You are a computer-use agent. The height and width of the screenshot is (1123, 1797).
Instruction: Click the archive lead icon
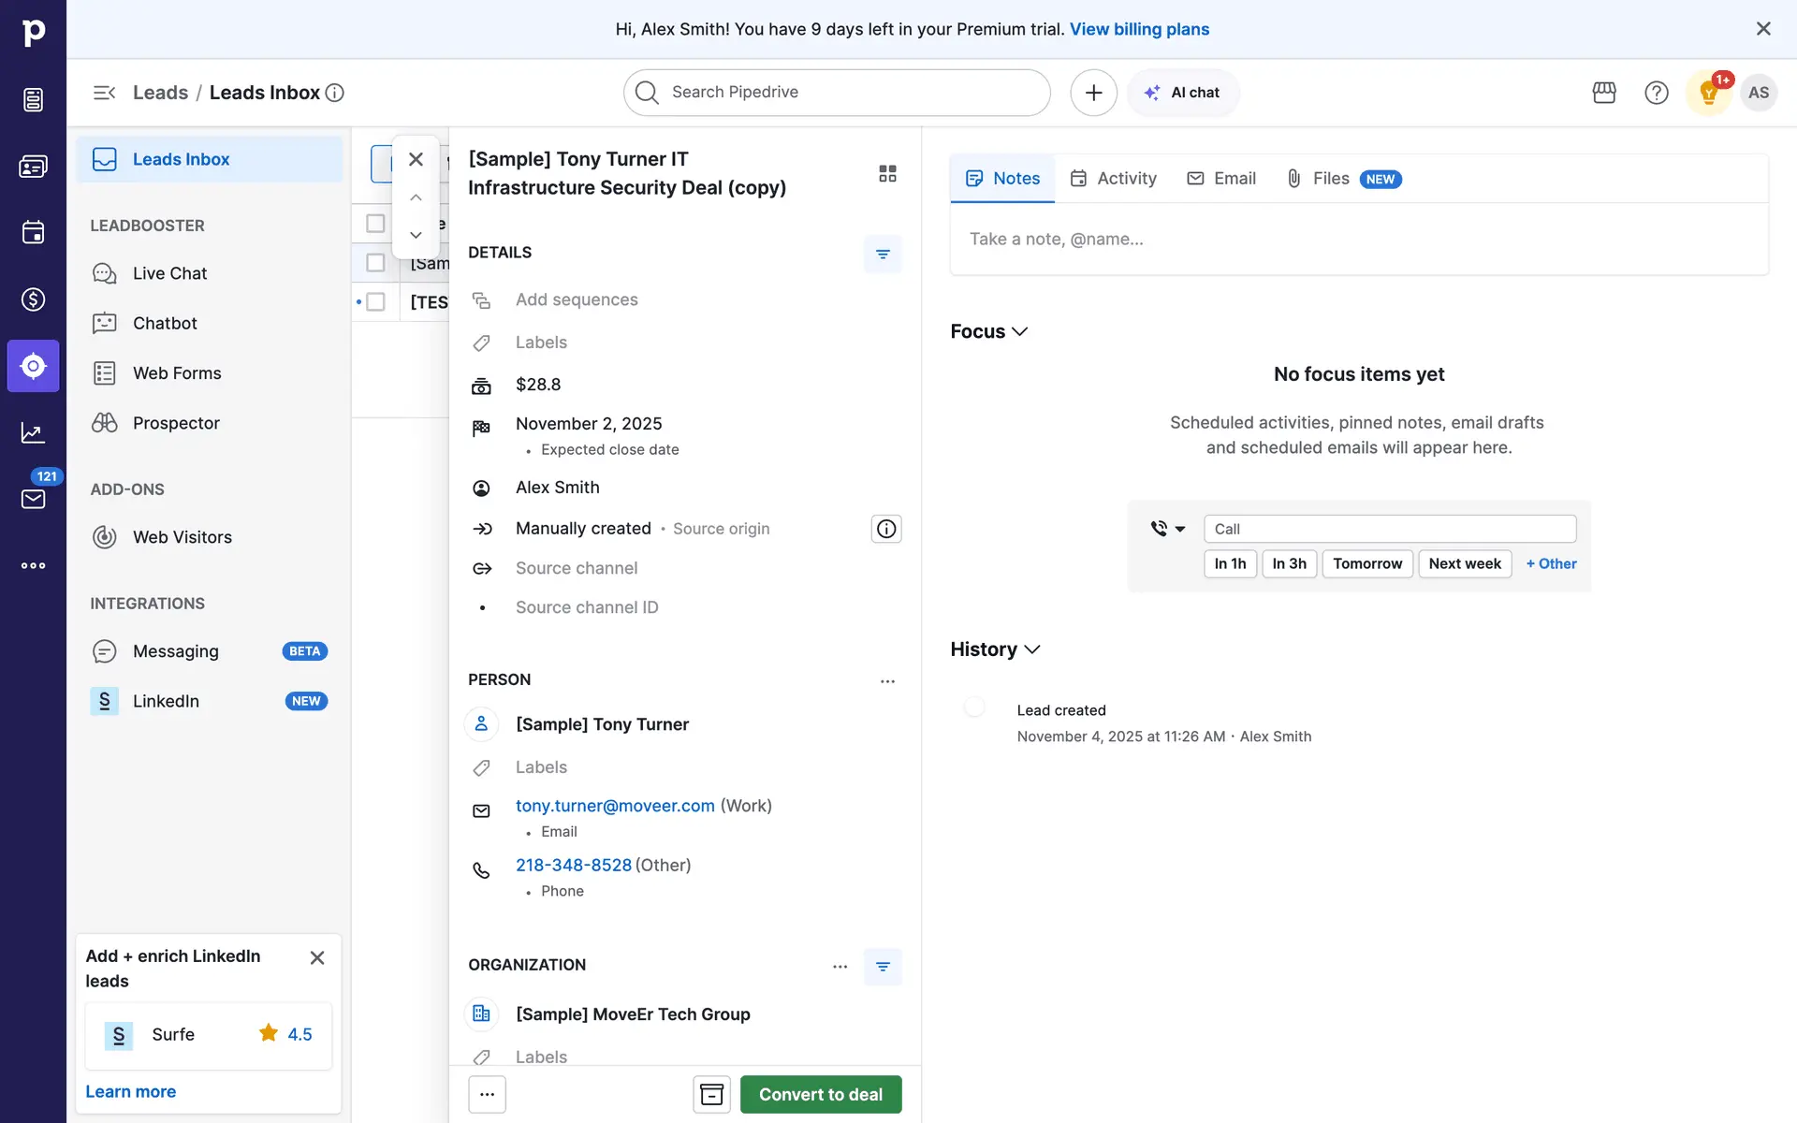pyautogui.click(x=711, y=1094)
